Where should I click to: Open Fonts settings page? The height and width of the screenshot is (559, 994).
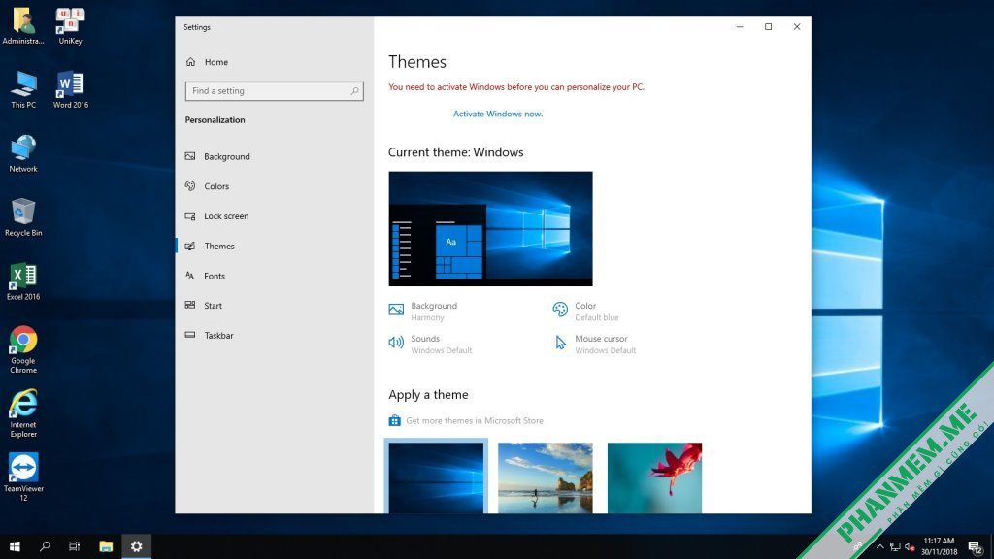(x=206, y=276)
